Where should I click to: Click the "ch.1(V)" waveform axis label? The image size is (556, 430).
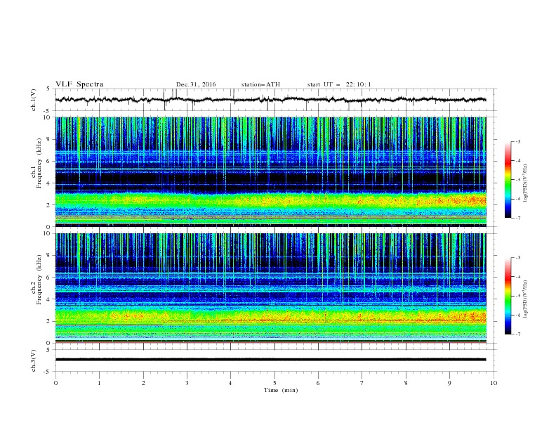(x=34, y=100)
